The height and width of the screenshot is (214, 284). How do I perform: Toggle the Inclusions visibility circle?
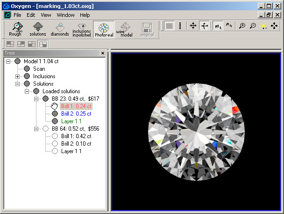coord(27,76)
